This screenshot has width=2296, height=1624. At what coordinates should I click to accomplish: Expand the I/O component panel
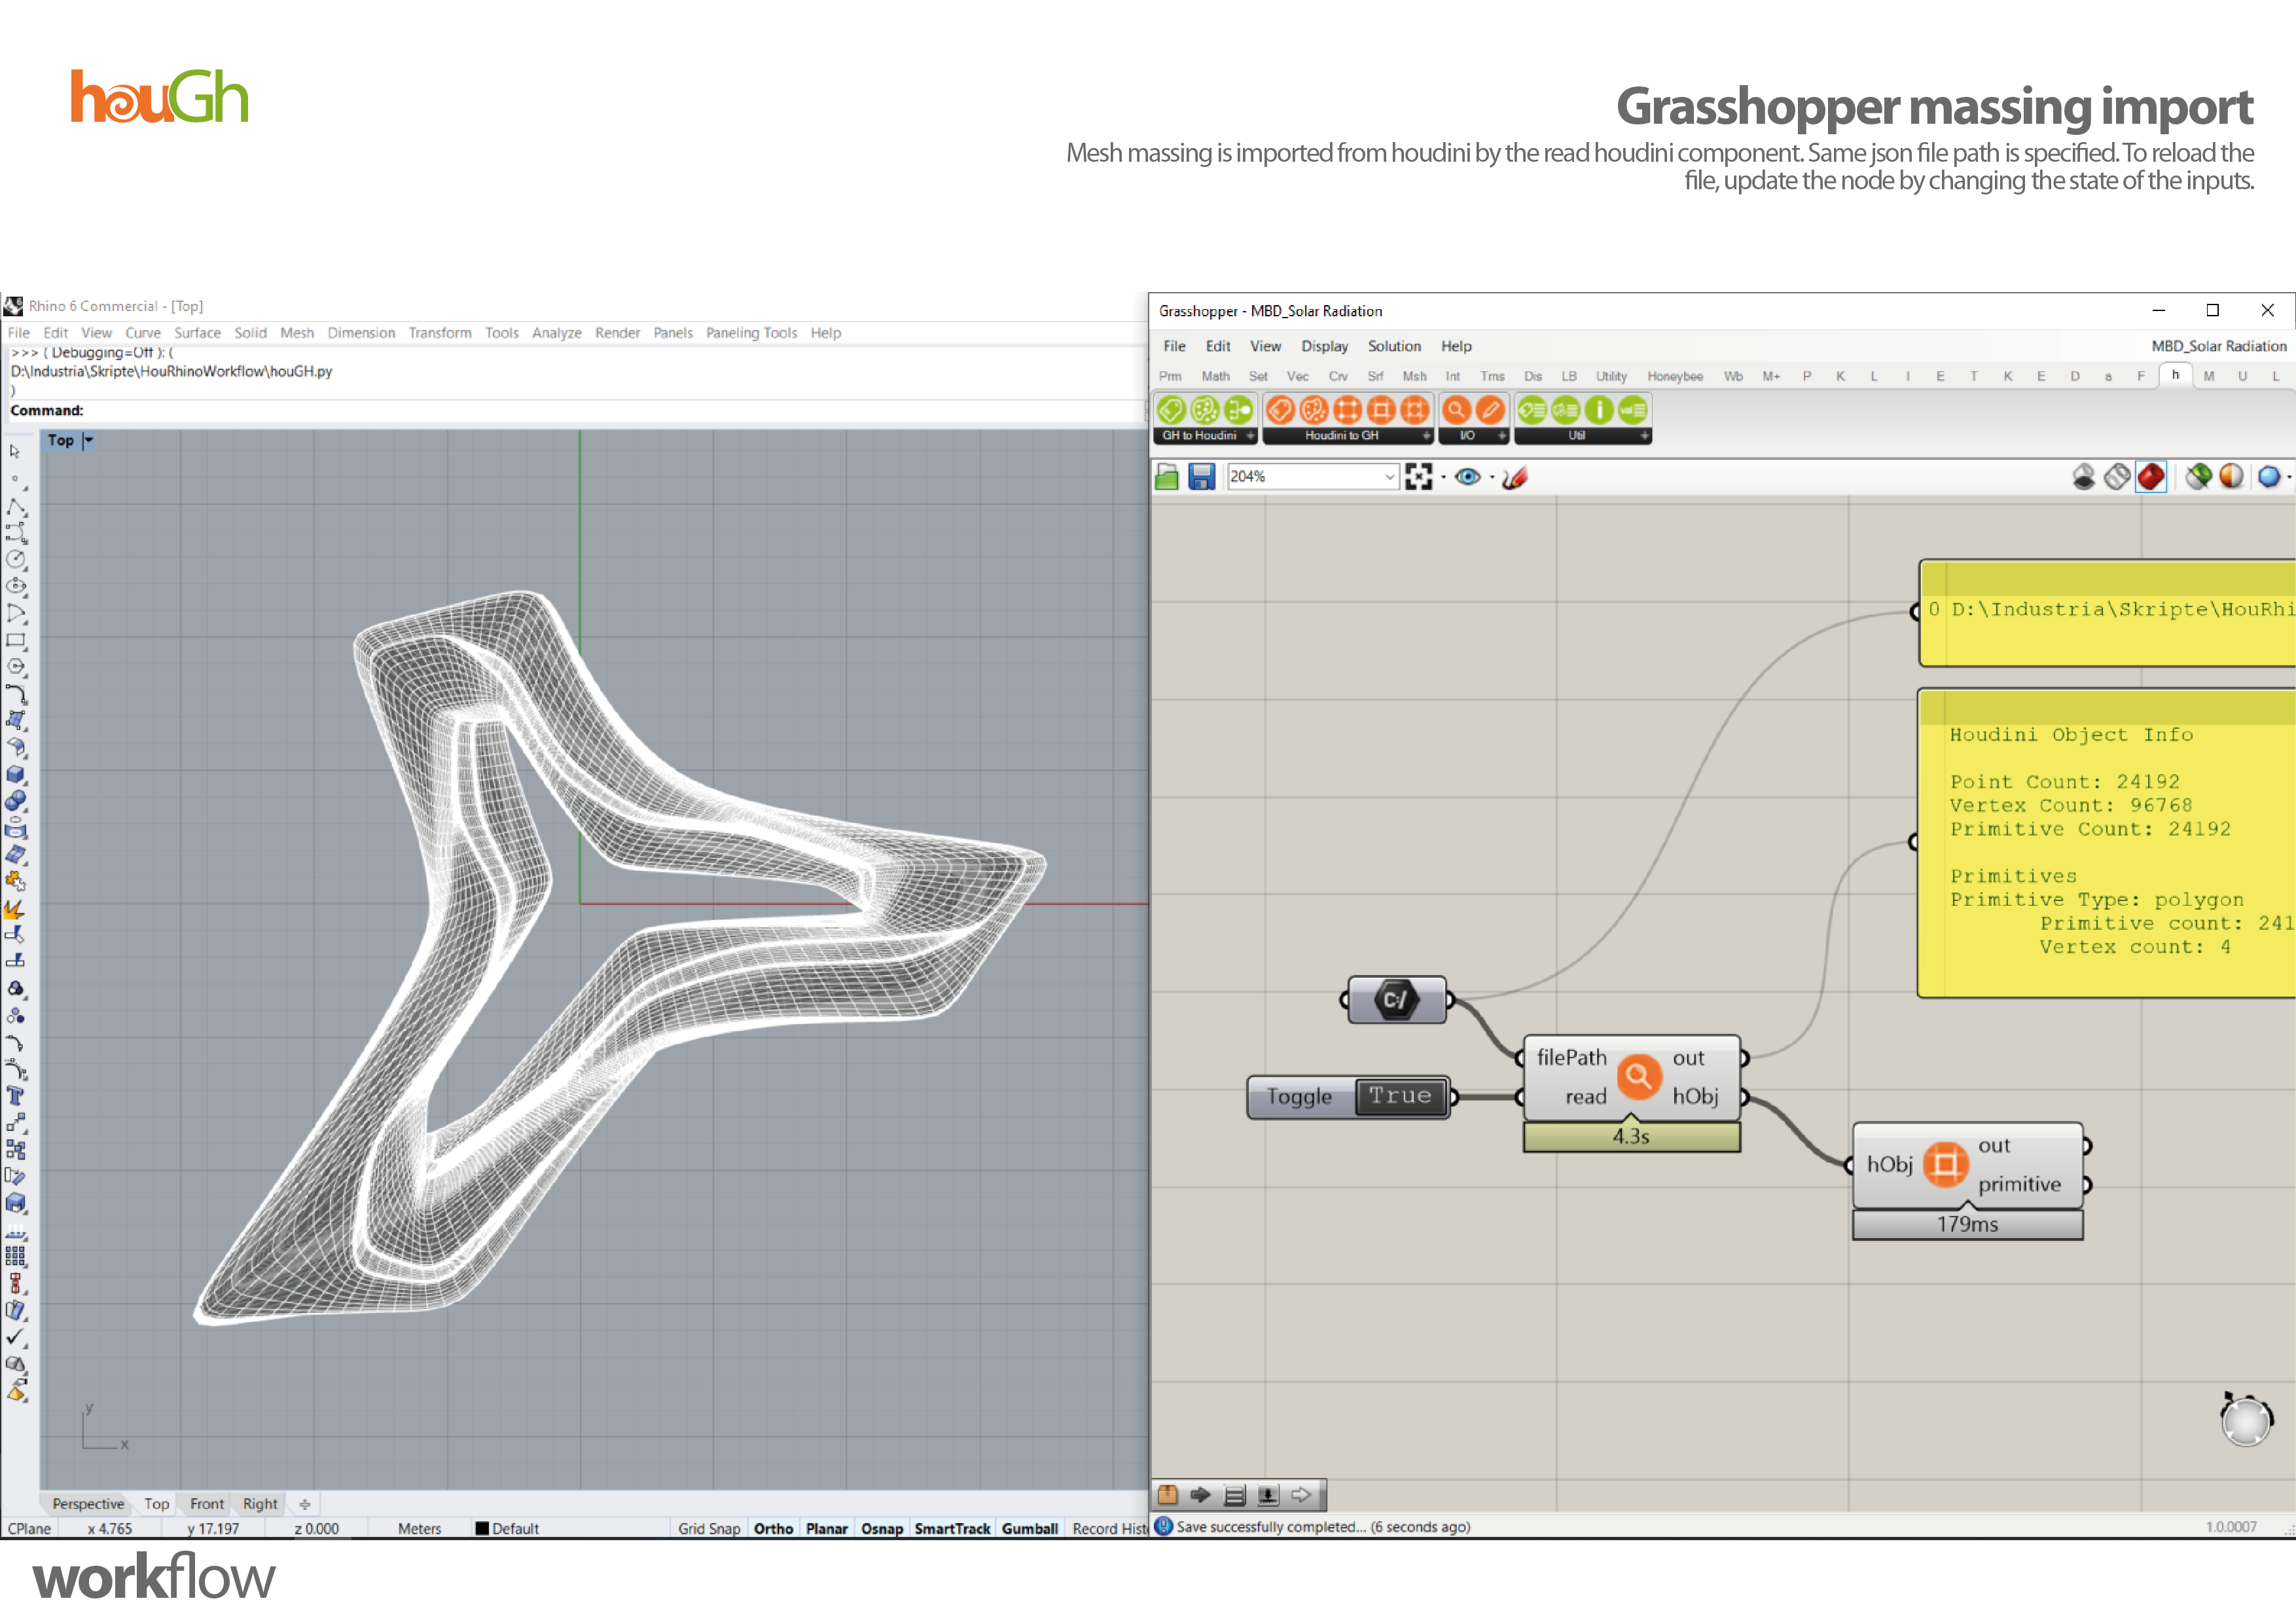click(x=1501, y=435)
